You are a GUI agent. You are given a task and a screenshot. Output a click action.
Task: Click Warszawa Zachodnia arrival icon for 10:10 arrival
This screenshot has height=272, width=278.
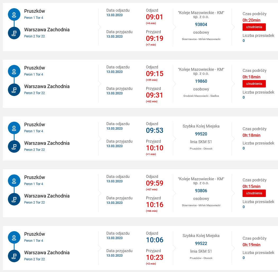14,146
